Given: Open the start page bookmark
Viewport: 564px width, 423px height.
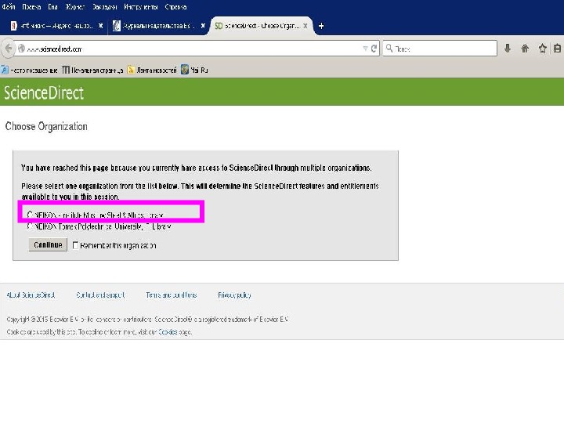Looking at the screenshot, I should [92, 70].
